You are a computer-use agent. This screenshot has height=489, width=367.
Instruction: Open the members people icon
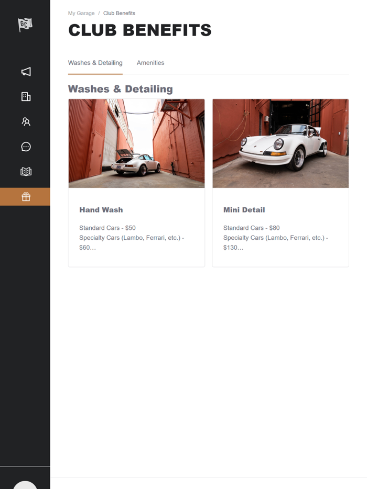click(x=26, y=121)
